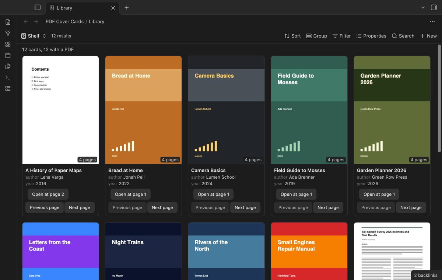The width and height of the screenshot is (442, 280).
Task: Navigate back with left arrow
Action: click(26, 21)
